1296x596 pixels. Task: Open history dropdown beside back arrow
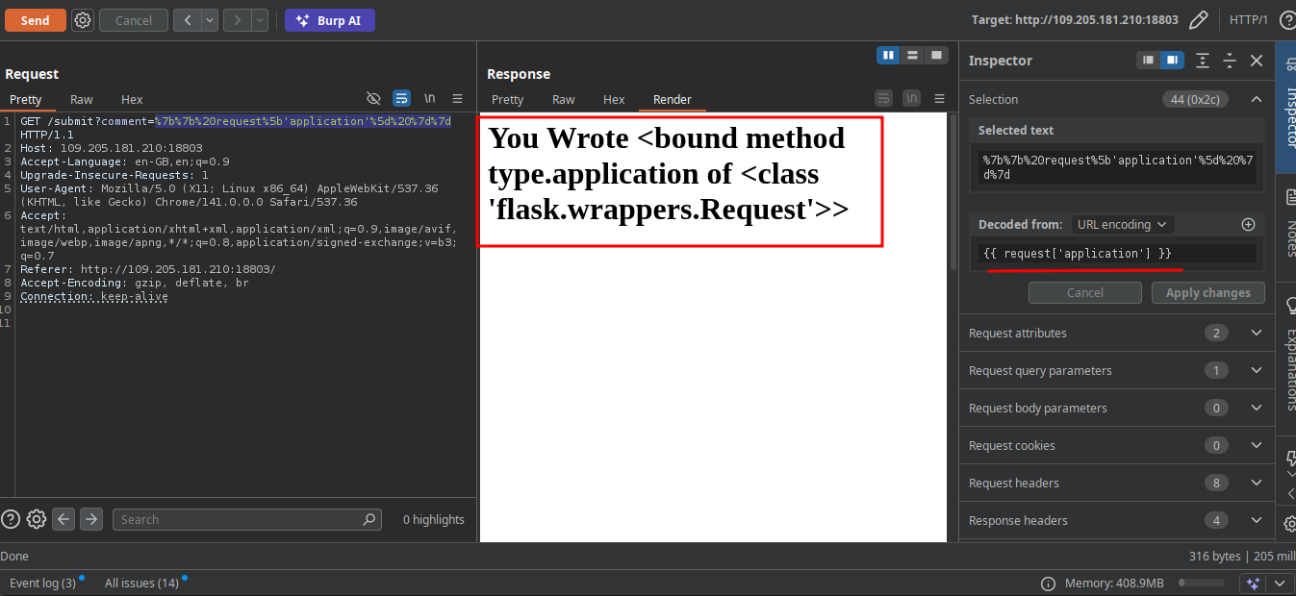tap(209, 20)
